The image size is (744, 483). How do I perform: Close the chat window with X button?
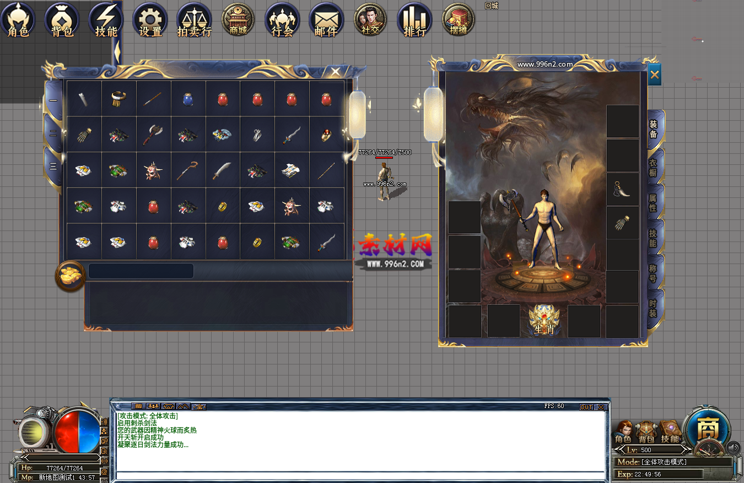coord(601,407)
